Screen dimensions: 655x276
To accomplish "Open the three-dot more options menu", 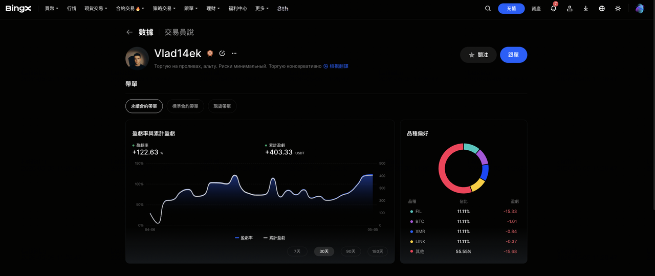I will 234,53.
